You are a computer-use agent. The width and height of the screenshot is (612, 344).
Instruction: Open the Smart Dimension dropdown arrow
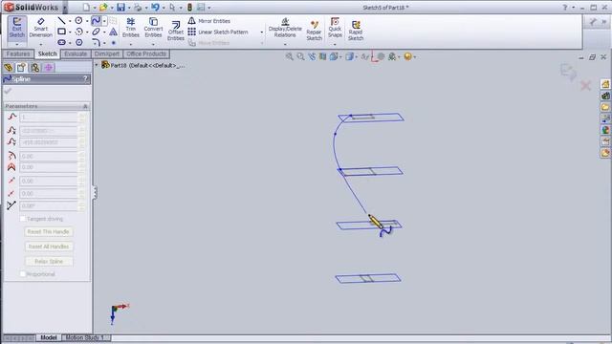pyautogui.click(x=40, y=44)
